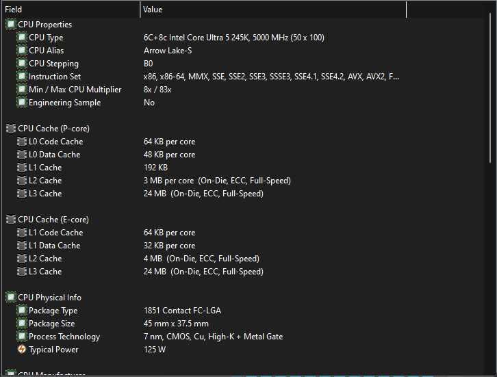Select the 45 mm x 37.5 mm value

point(176,324)
